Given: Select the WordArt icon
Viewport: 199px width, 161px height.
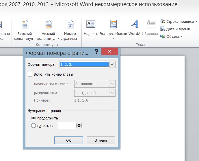Looking at the screenshot, I should [x=135, y=24].
